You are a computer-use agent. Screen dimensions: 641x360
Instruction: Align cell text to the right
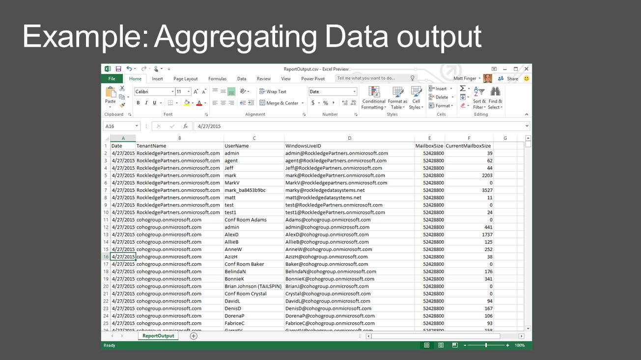[231, 103]
